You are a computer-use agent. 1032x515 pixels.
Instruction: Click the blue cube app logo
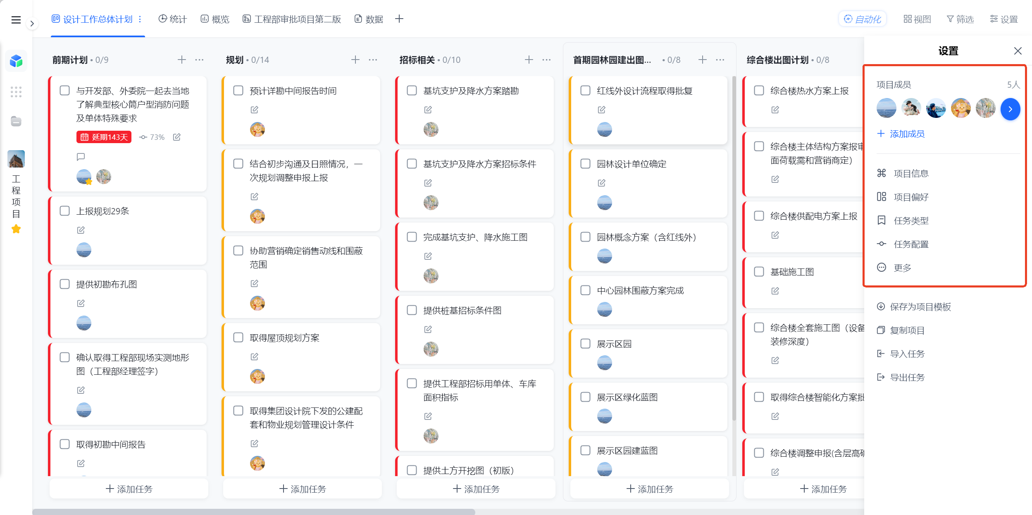pyautogui.click(x=16, y=61)
